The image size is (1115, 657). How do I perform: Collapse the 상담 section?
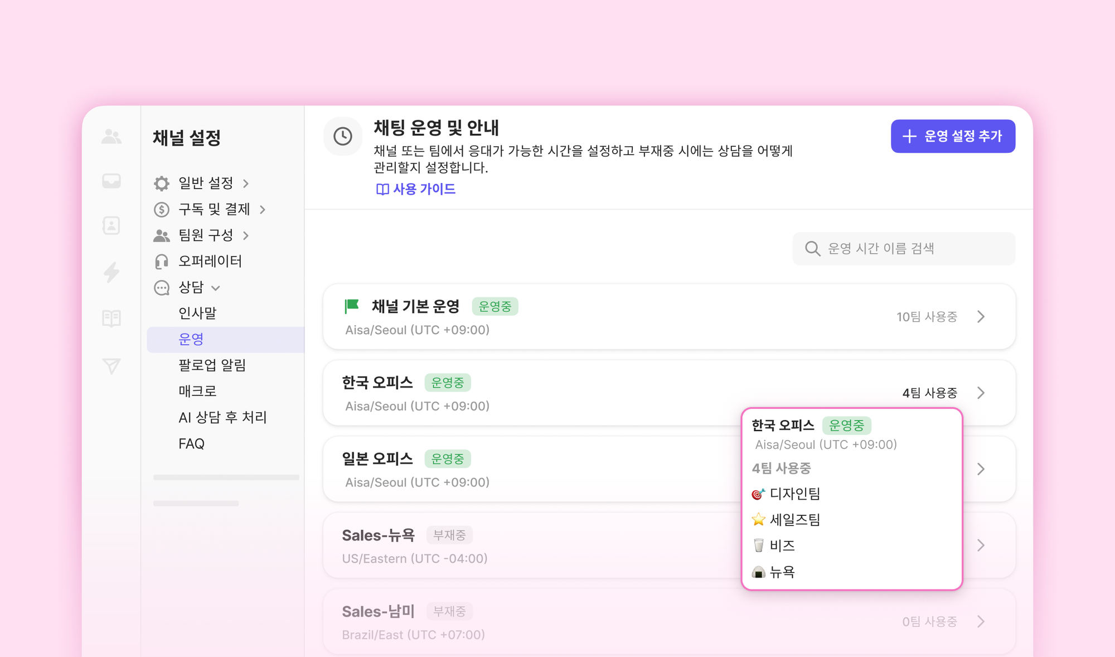click(x=216, y=288)
